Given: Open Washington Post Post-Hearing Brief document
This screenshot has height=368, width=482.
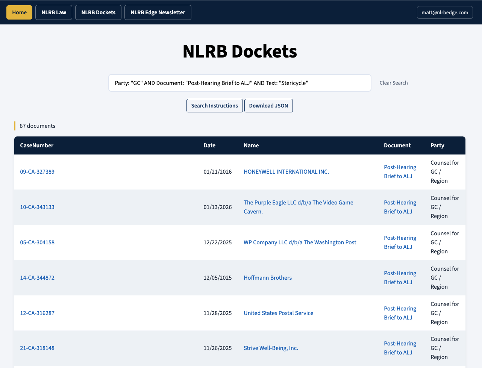Looking at the screenshot, I should click(400, 242).
